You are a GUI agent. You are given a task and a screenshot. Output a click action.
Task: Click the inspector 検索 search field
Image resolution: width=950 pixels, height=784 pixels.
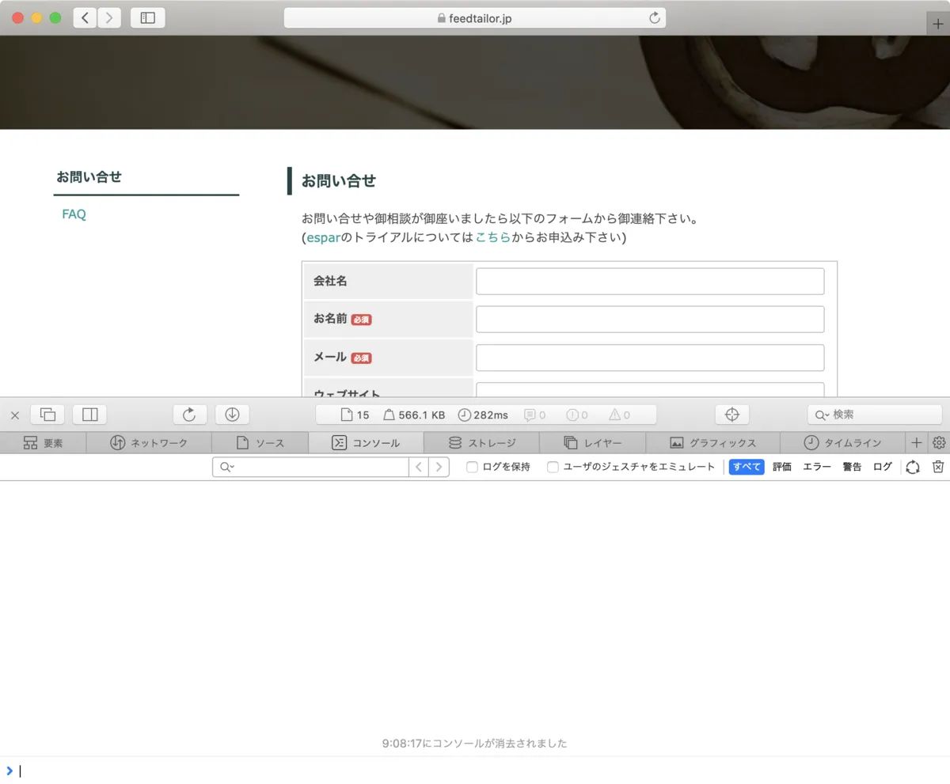tap(875, 415)
